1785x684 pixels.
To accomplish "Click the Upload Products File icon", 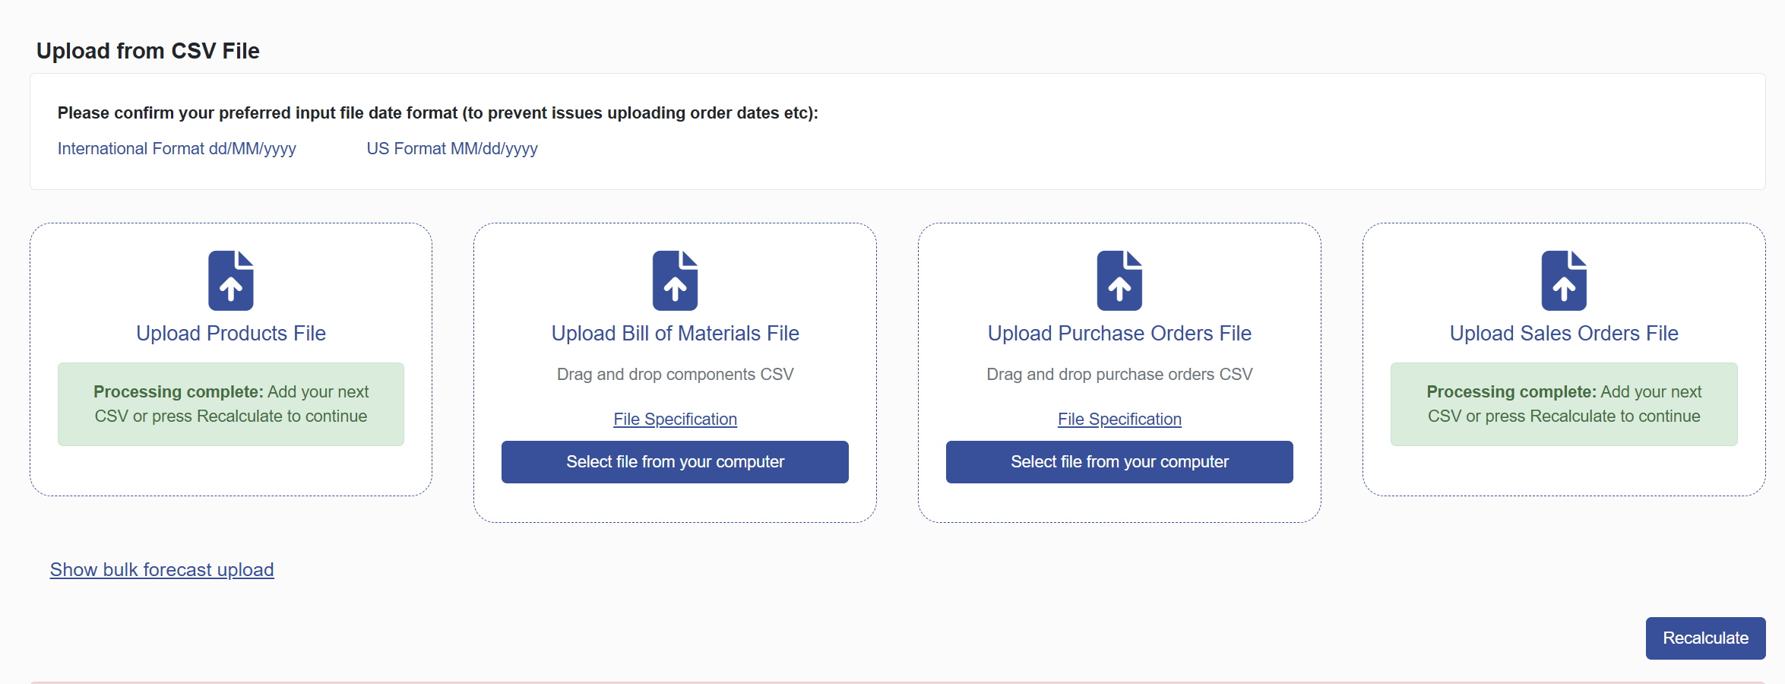I will tap(231, 280).
